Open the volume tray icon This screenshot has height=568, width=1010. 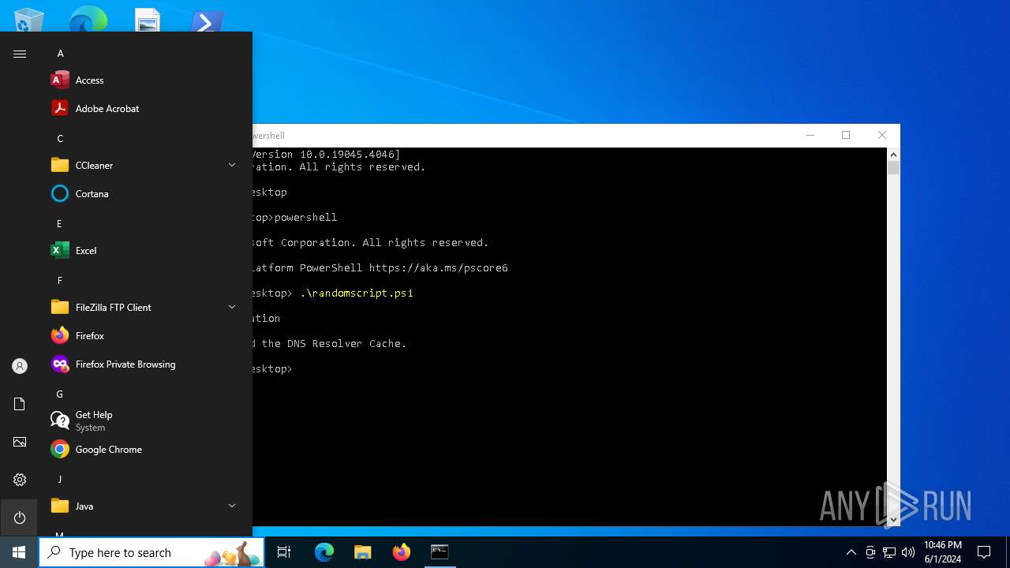pos(908,552)
